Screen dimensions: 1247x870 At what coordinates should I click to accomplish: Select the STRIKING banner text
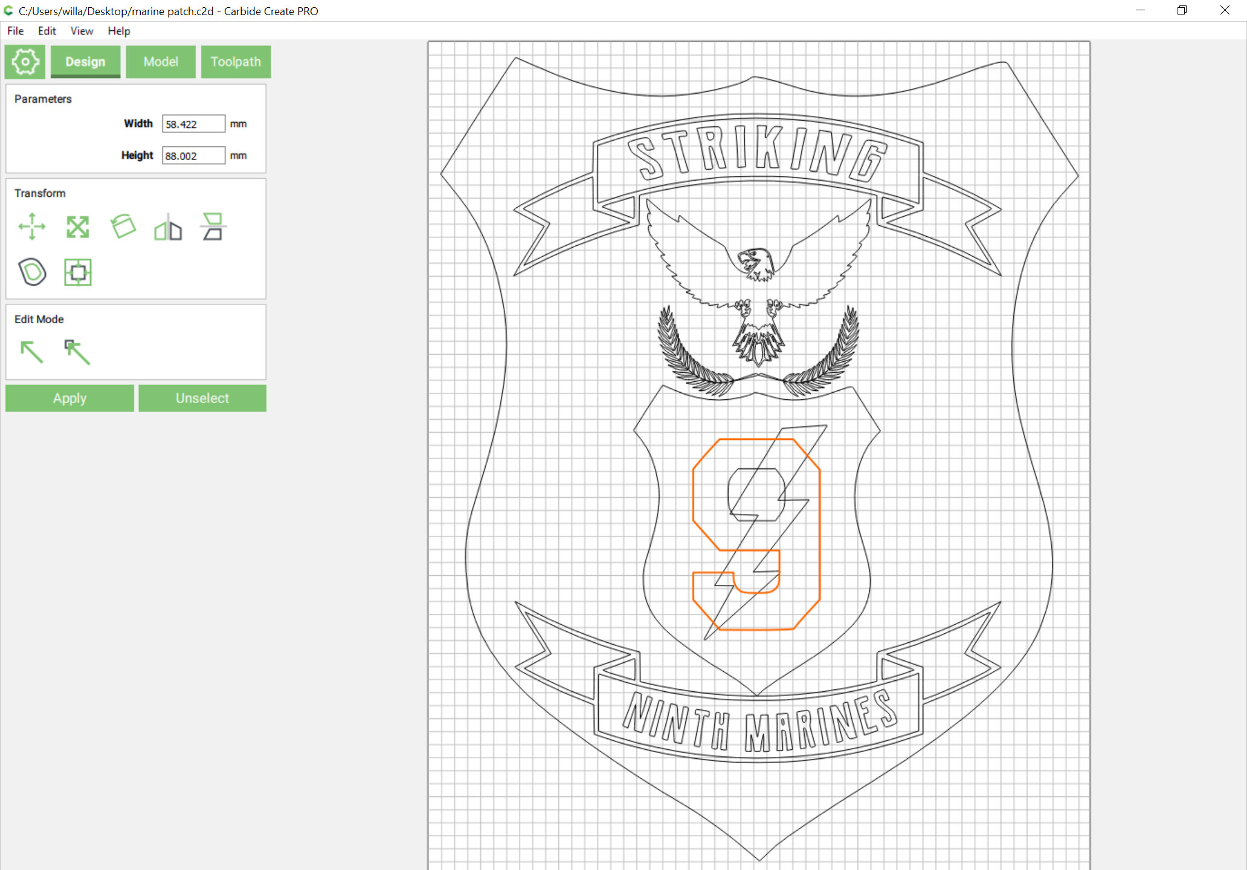[758, 152]
